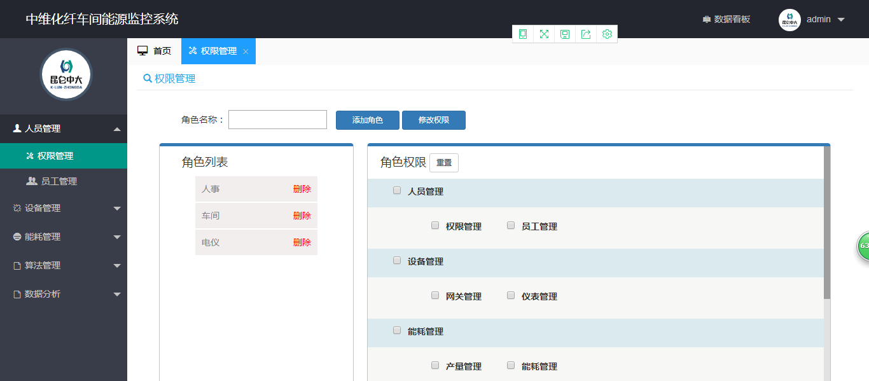The image size is (869, 381).
Task: Click the 算法管理 document icon
Action: (17, 265)
